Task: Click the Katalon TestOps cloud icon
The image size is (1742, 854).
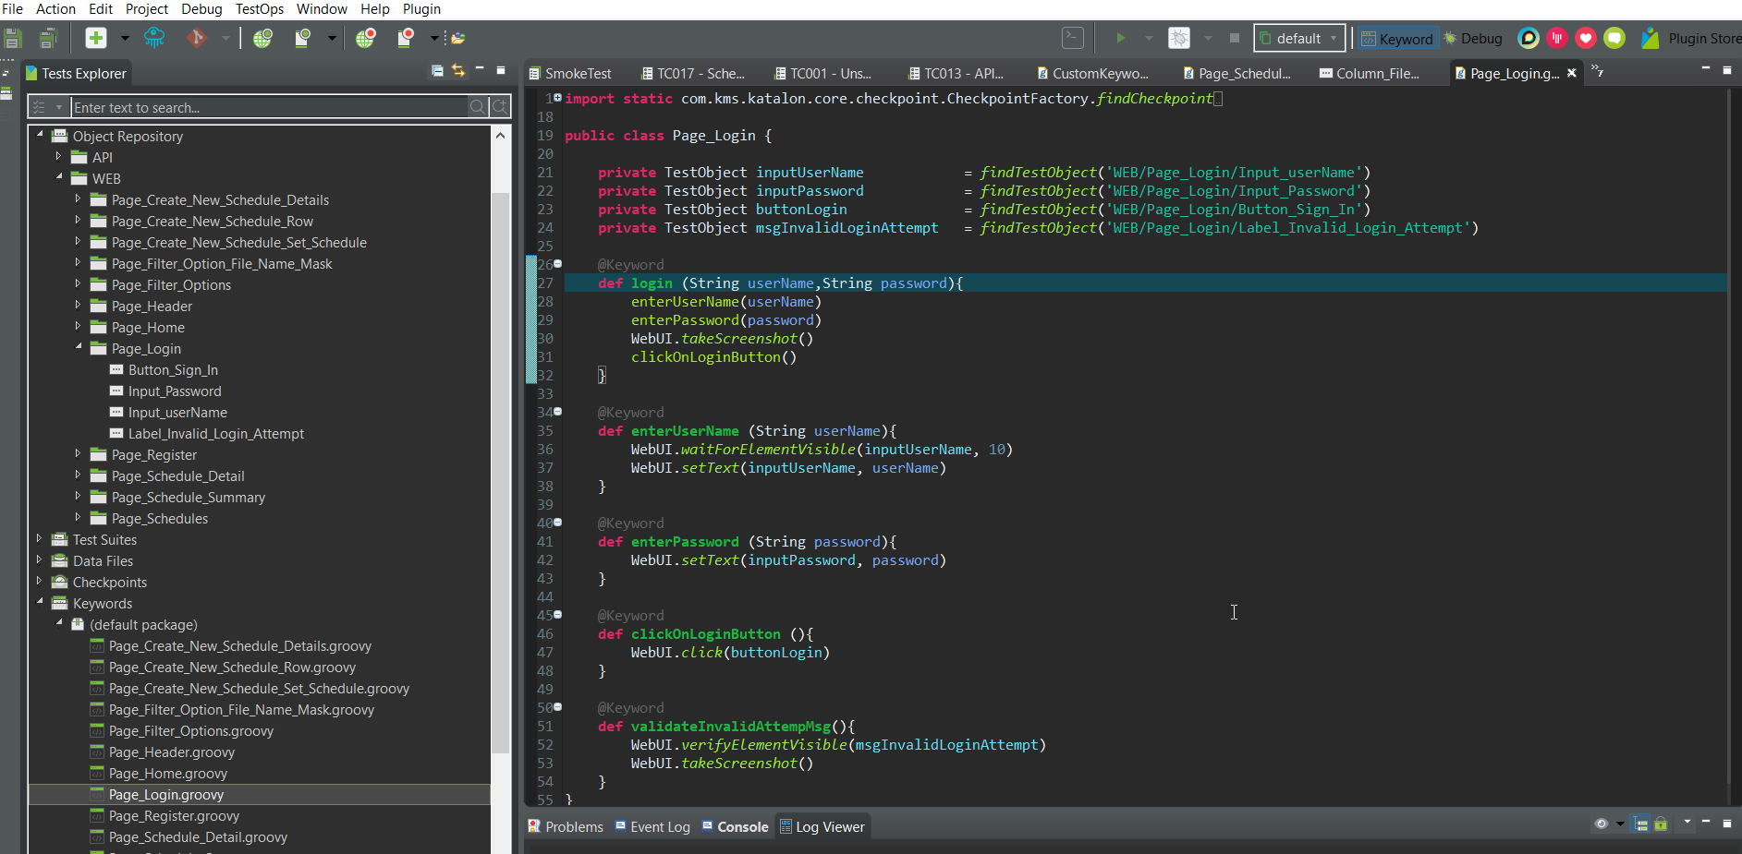Action: (x=154, y=38)
